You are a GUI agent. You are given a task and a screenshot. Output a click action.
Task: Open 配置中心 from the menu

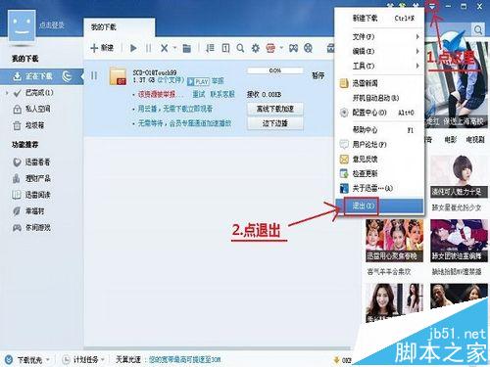pyautogui.click(x=379, y=113)
